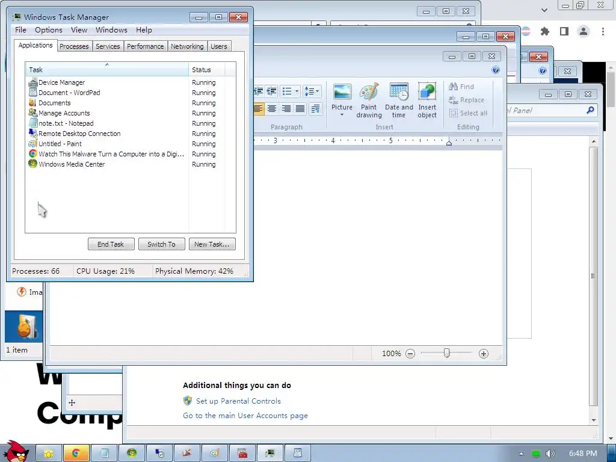Open Task Manager File menu
Screen dimensions: 616x462
pyautogui.click(x=20, y=30)
